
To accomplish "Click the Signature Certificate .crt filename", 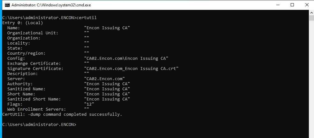I will coord(131,69).
